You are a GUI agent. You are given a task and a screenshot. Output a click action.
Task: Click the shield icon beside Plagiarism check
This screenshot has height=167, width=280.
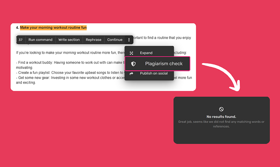pos(133,64)
